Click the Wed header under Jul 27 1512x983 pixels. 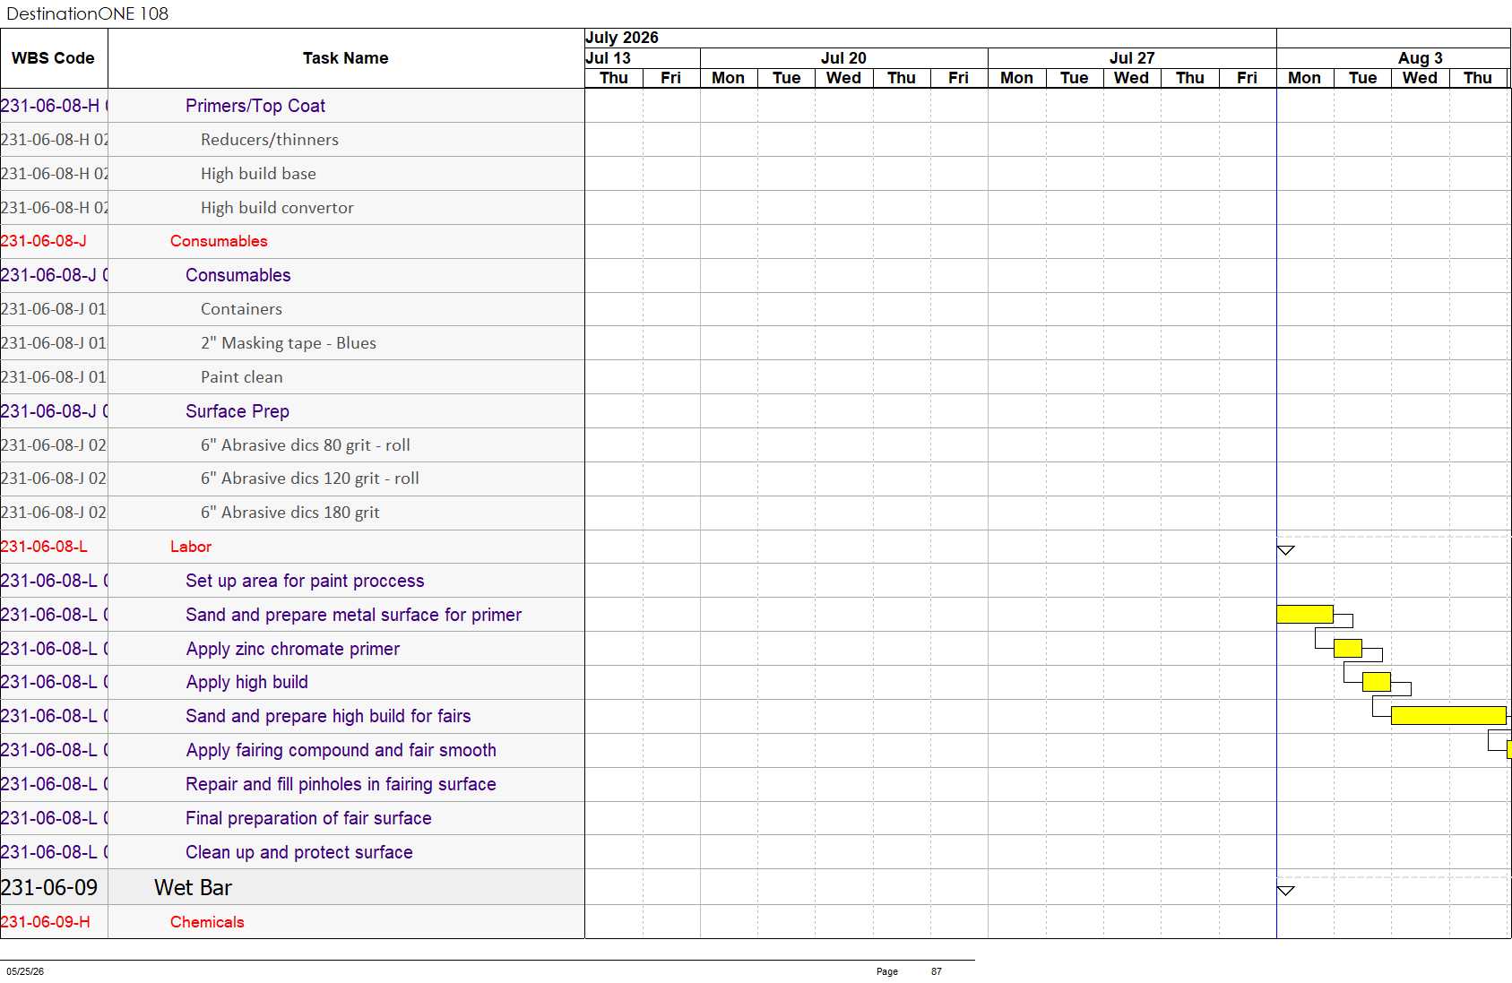(x=1132, y=78)
